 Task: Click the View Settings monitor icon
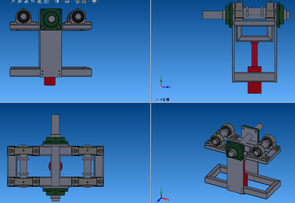[94, 2]
